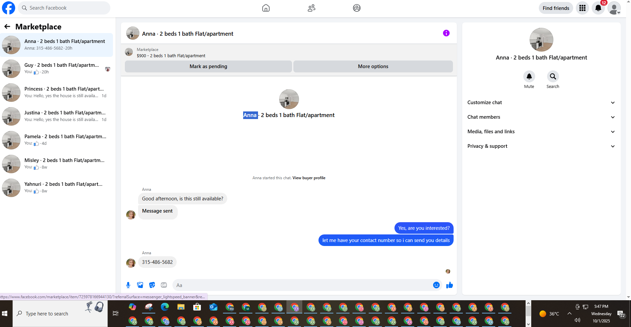Open File Explorer from the taskbar
The width and height of the screenshot is (631, 327).
181,307
